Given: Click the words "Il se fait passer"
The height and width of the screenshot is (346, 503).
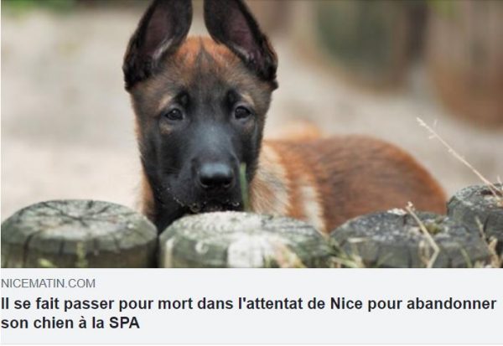Looking at the screenshot, I should tap(58, 304).
